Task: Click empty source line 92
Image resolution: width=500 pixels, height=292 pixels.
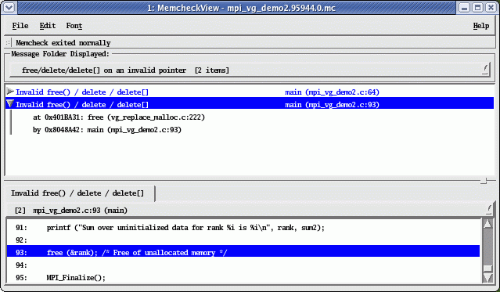Action: click(243, 240)
